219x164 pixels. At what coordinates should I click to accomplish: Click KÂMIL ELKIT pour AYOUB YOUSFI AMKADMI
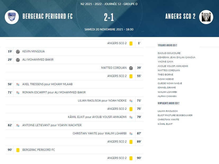point(97,117)
